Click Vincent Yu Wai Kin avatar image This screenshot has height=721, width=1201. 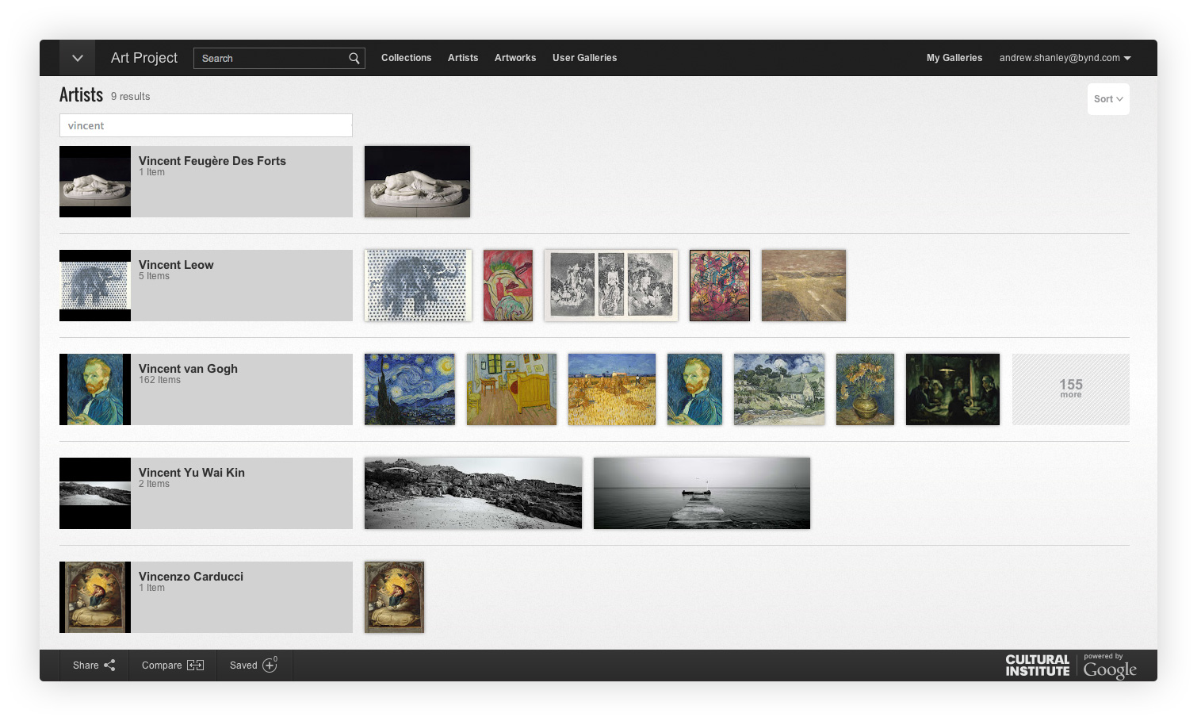point(95,493)
